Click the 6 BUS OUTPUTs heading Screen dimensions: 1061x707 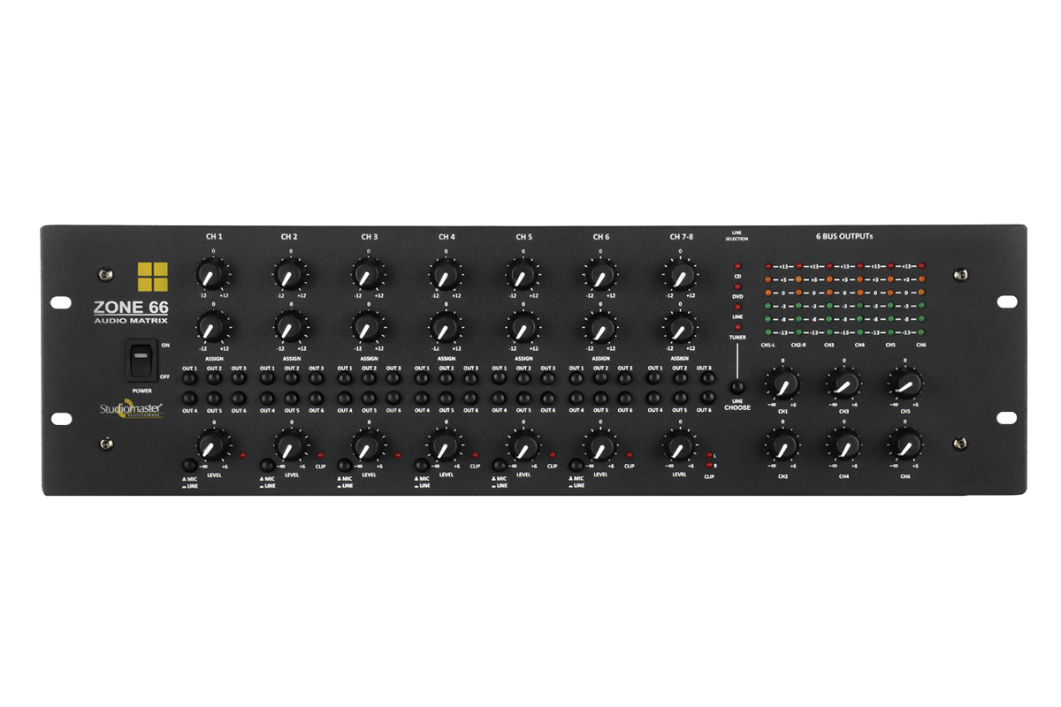[844, 237]
